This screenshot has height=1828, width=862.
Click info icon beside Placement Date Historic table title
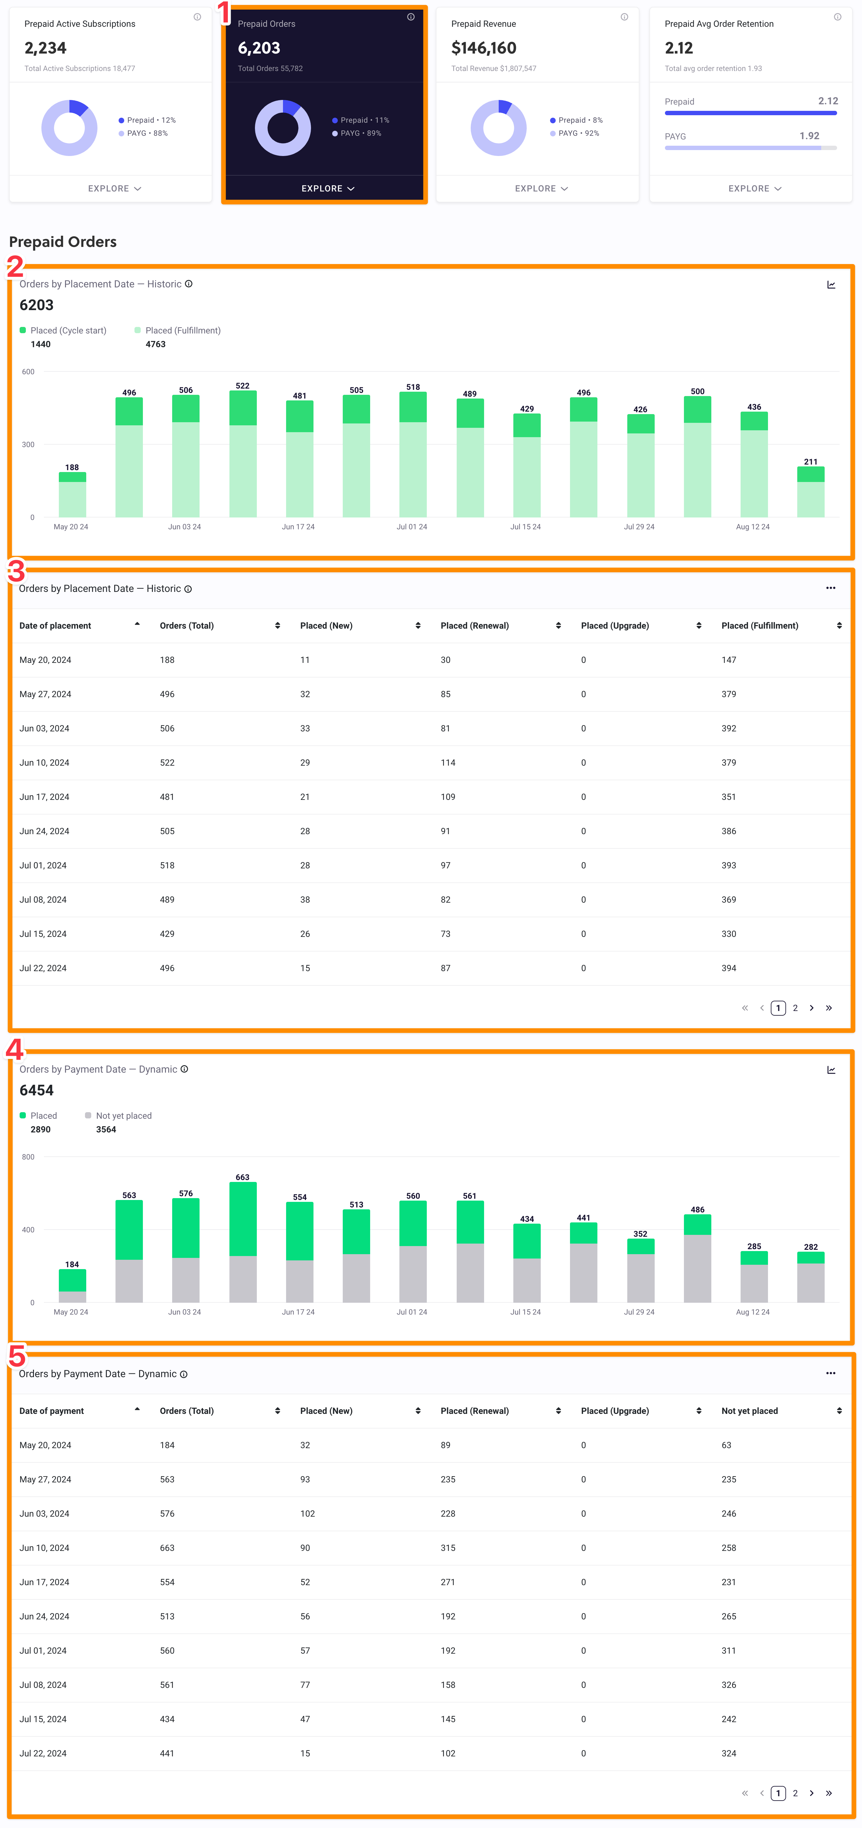[x=188, y=589]
